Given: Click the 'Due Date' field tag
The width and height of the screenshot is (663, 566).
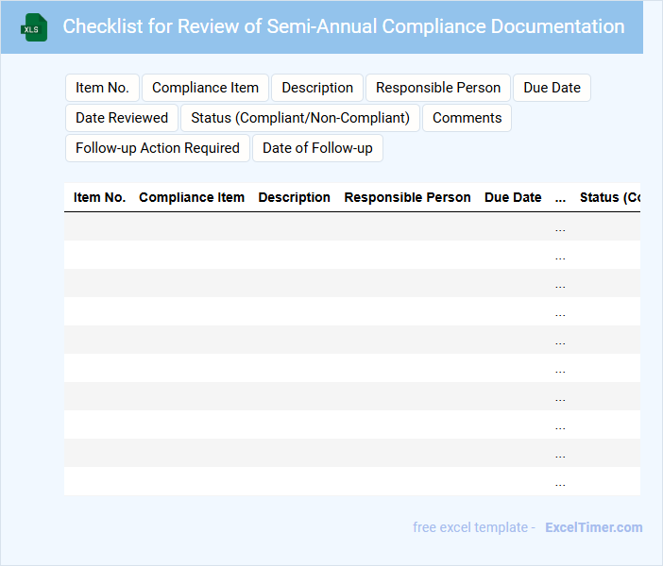Looking at the screenshot, I should (x=552, y=88).
